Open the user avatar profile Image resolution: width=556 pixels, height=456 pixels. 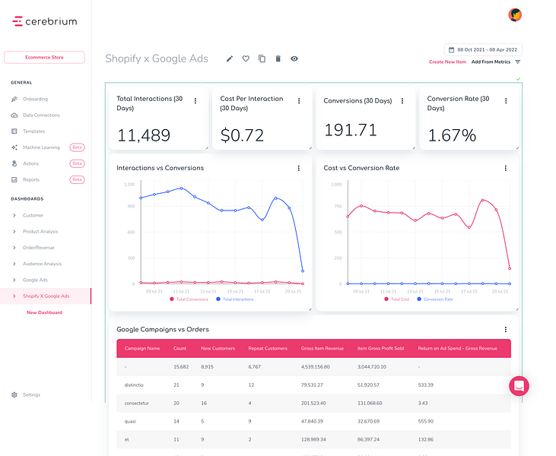[x=515, y=15]
